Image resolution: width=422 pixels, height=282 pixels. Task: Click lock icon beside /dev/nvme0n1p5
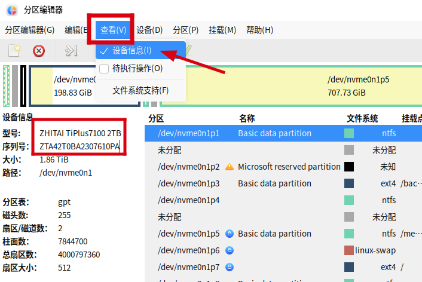[230, 234]
